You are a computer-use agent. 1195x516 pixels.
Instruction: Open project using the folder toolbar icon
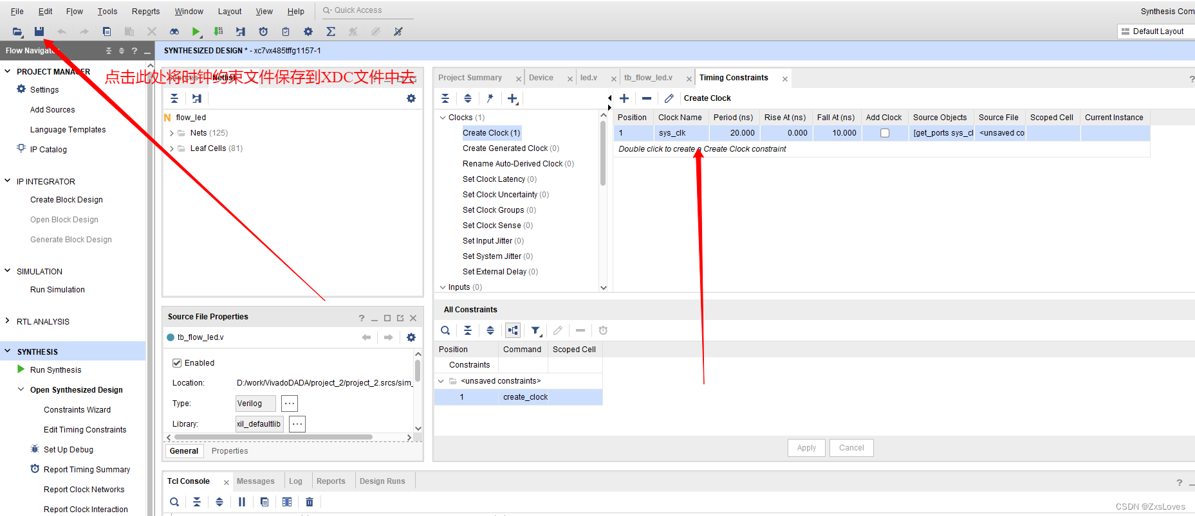coord(17,31)
